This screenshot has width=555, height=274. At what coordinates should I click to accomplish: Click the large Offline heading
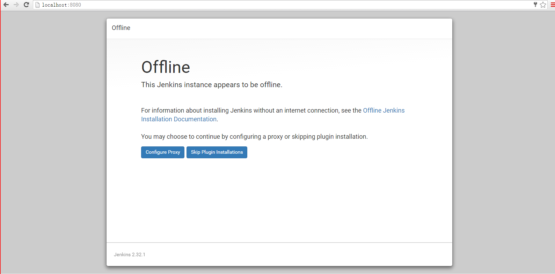166,67
